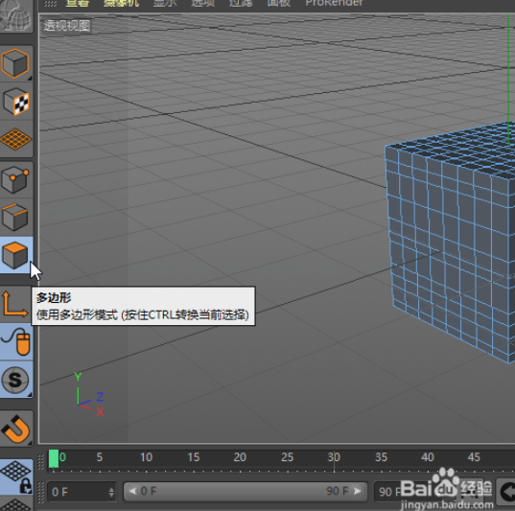Jump to frame 20 on the timeline

240,457
